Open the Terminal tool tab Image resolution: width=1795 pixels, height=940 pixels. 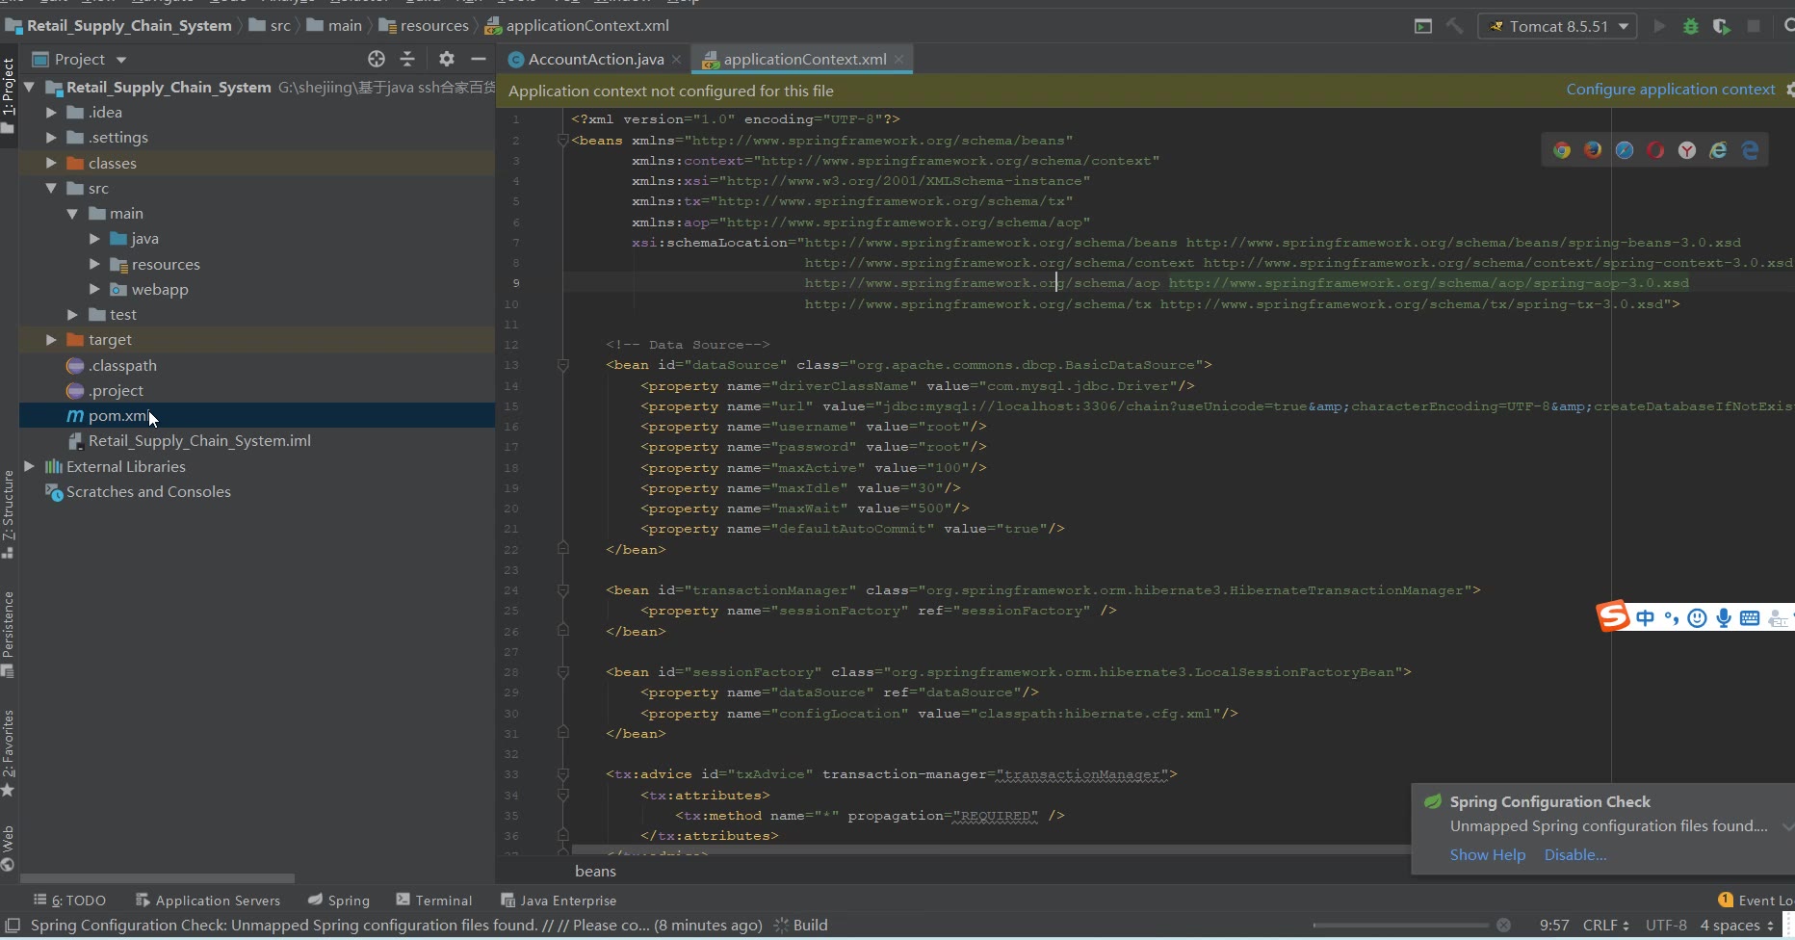pyautogui.click(x=433, y=901)
